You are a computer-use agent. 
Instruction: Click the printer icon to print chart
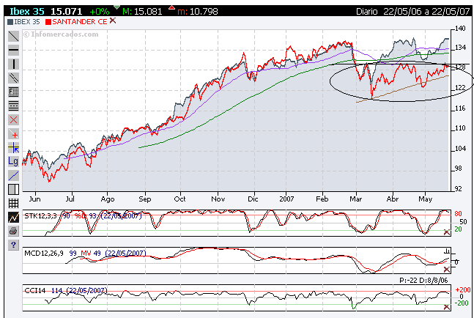coord(13,232)
